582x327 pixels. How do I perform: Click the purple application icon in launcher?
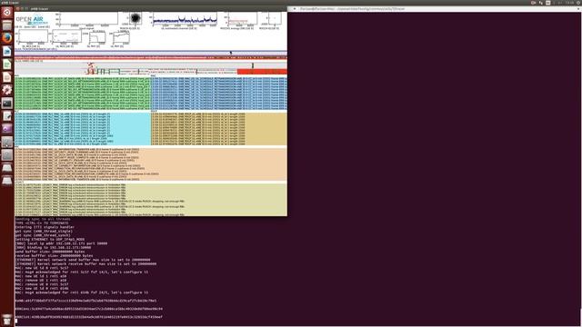click(x=6, y=129)
